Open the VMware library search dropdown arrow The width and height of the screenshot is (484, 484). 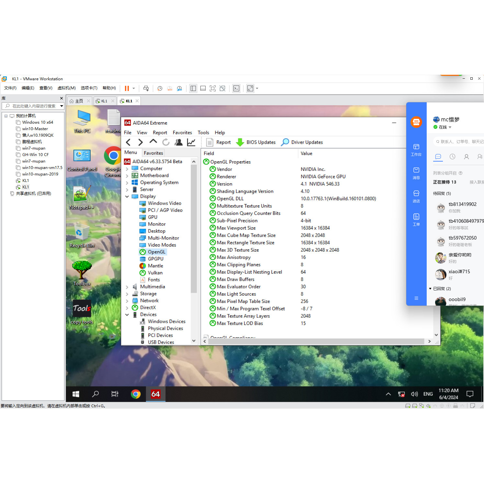click(x=62, y=106)
